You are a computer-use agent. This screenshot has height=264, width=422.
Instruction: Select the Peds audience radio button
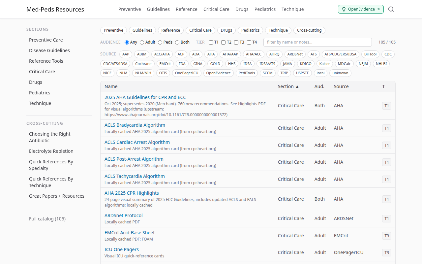tap(160, 42)
